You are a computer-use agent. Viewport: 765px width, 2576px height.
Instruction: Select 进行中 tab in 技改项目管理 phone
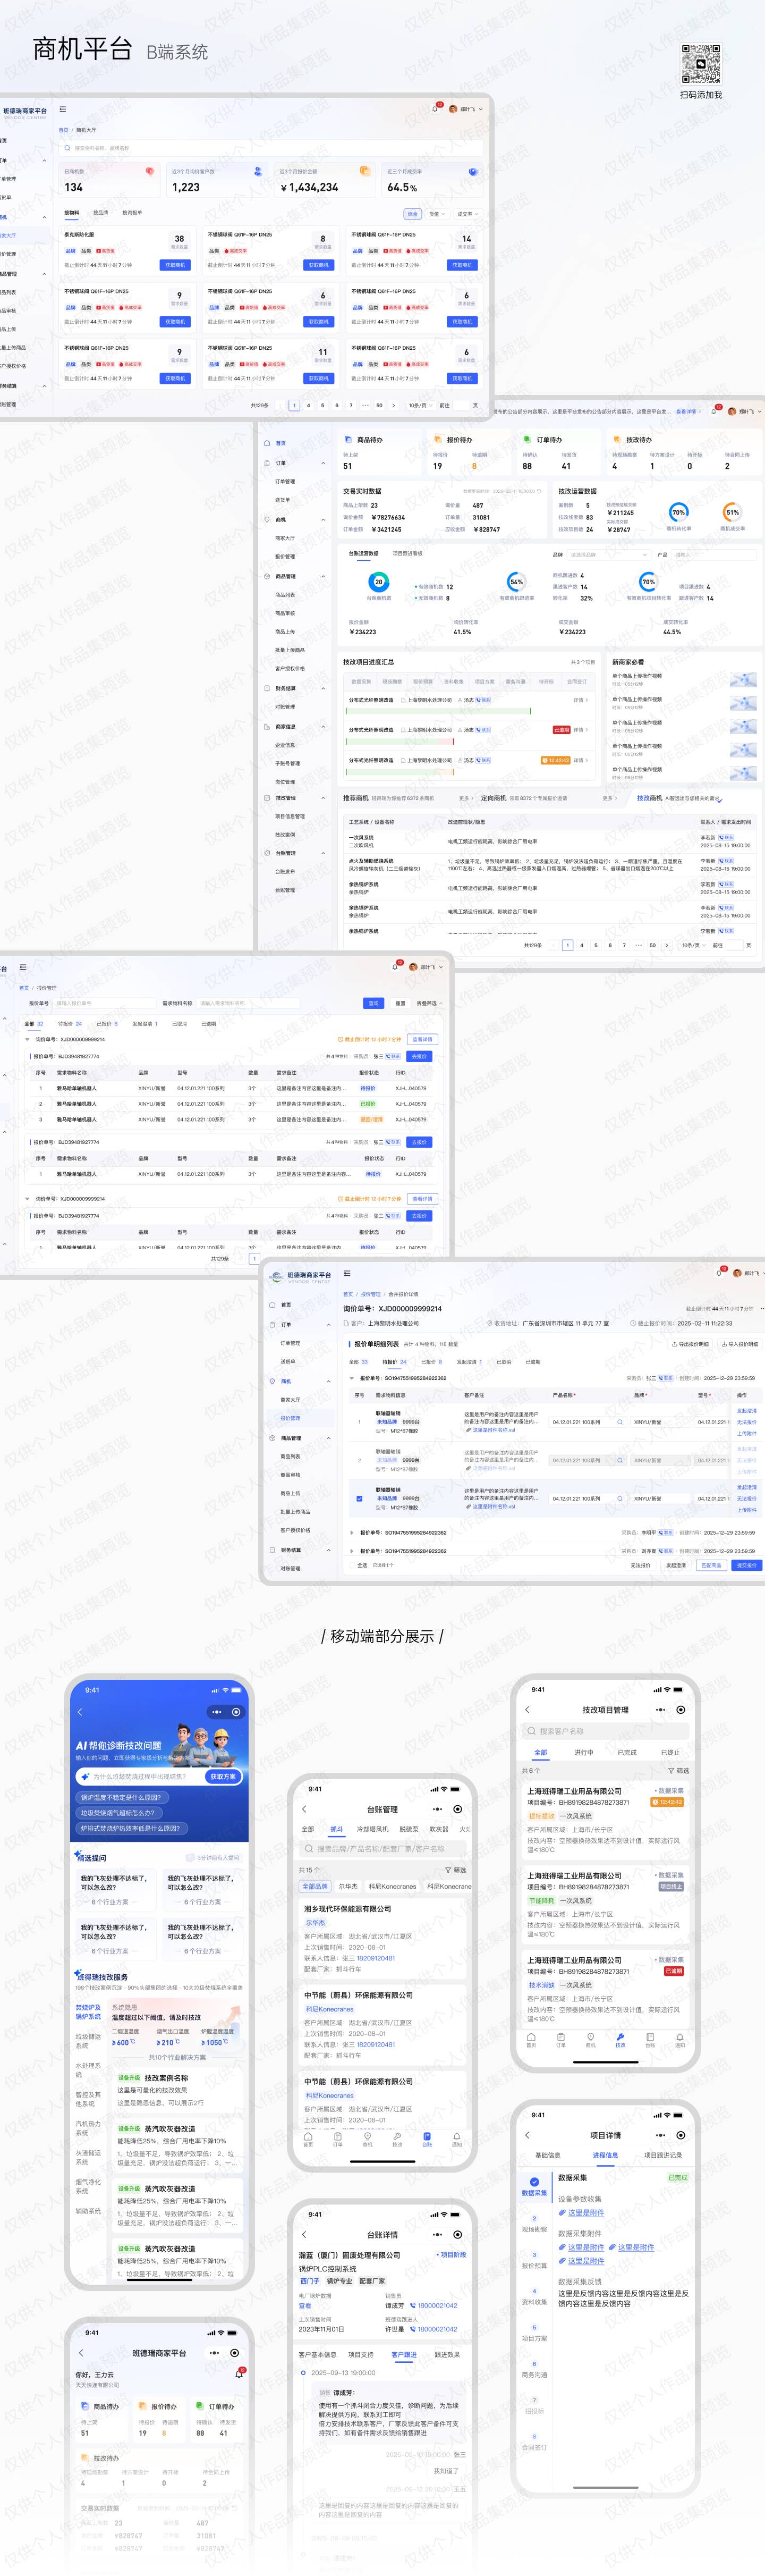coord(584,1753)
